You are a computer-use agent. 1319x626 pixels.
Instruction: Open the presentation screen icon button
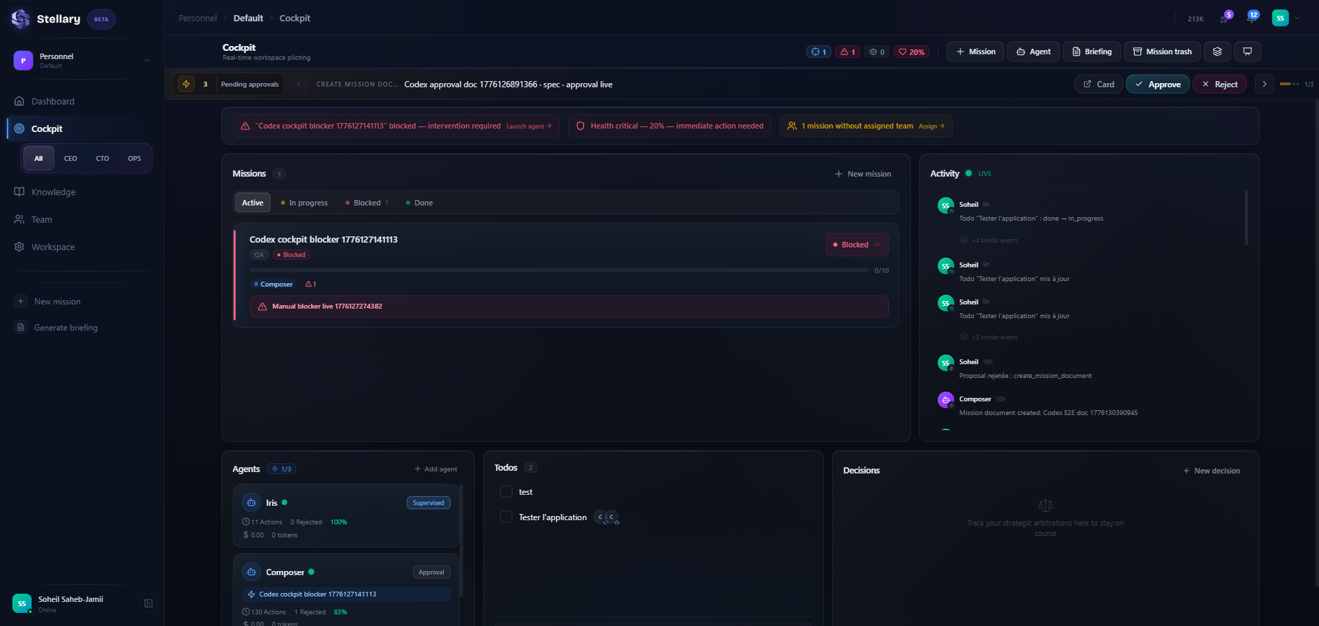coord(1248,52)
